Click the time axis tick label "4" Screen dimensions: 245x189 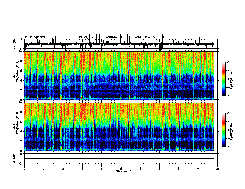(x=102, y=169)
